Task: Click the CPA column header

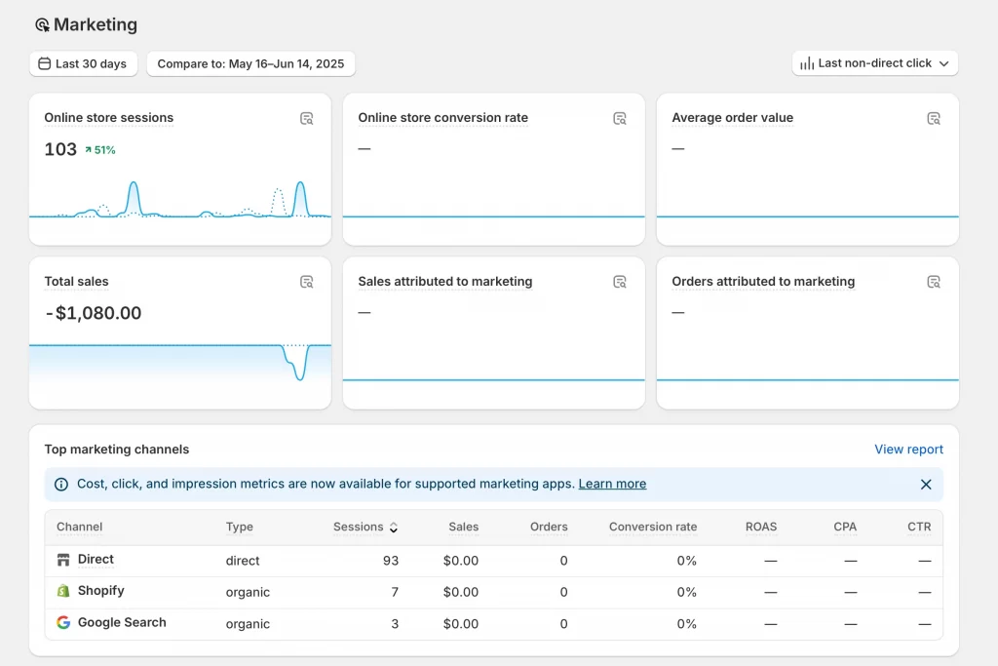Action: [x=845, y=528]
